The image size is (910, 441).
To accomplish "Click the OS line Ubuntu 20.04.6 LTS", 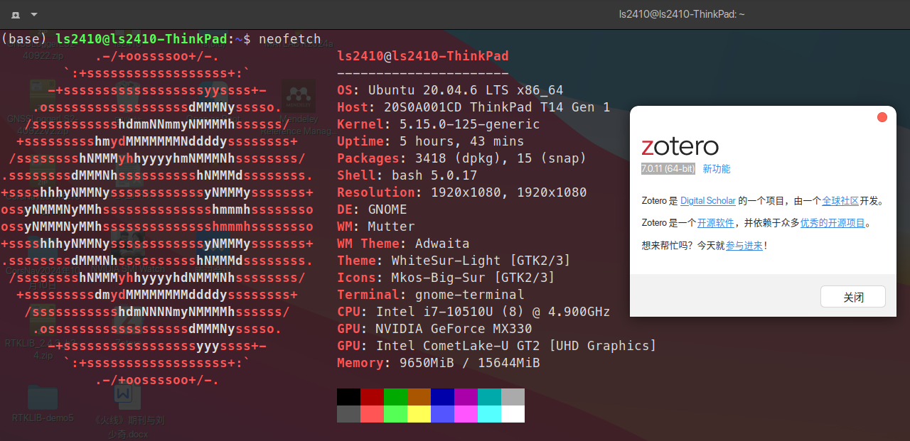I will tap(450, 90).
